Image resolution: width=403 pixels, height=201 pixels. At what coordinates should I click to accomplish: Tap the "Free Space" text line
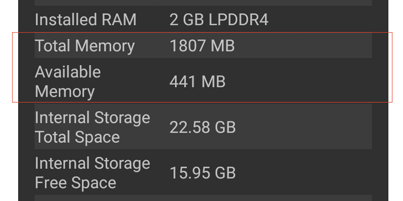(x=76, y=183)
